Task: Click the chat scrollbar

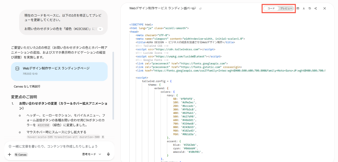Action: click(114, 86)
